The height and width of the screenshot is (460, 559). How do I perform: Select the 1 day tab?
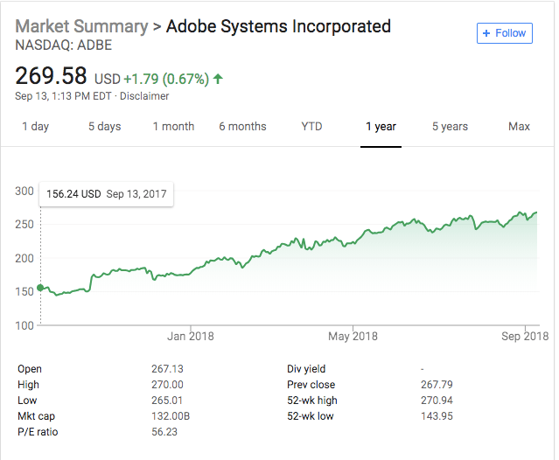pyautogui.click(x=35, y=127)
